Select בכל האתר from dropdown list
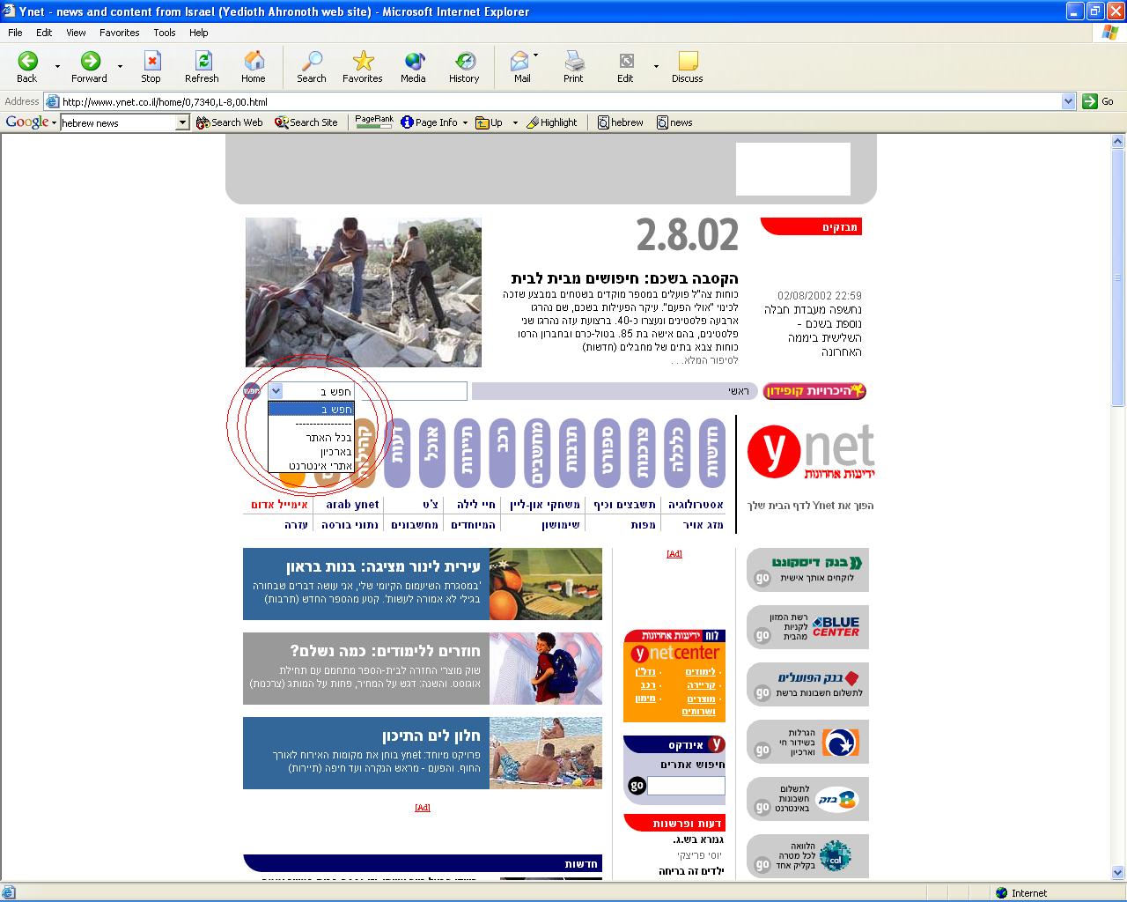The image size is (1127, 902). click(x=311, y=437)
